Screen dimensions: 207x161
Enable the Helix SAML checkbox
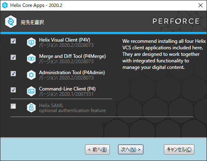(13, 106)
